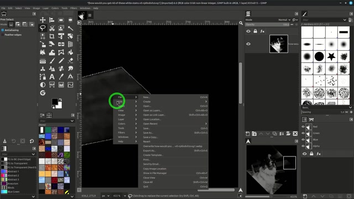This screenshot has height=199, width=354.
Task: Select the Clone stamp tool
Action: click(43, 69)
